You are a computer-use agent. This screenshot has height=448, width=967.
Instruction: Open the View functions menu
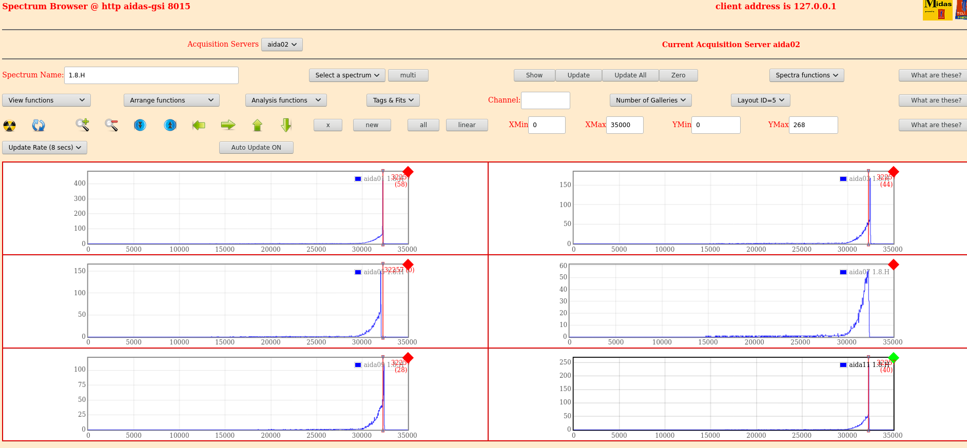pos(46,100)
